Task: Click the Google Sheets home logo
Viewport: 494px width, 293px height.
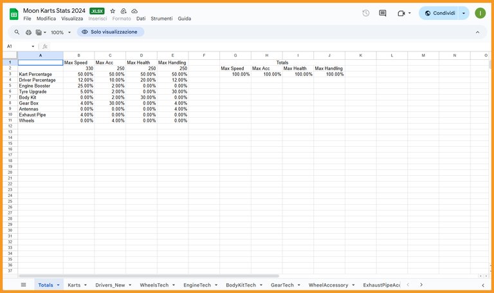Action: click(14, 14)
